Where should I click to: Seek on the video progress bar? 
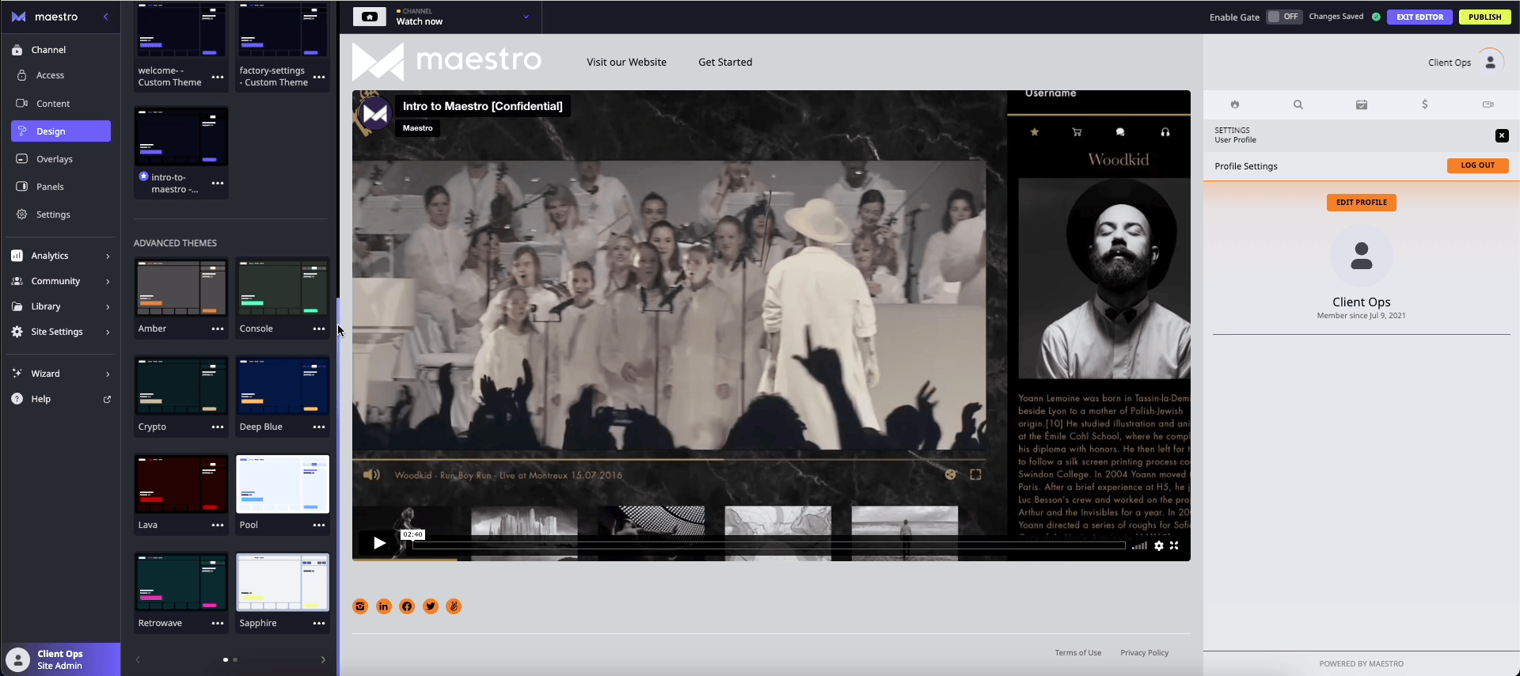point(769,545)
